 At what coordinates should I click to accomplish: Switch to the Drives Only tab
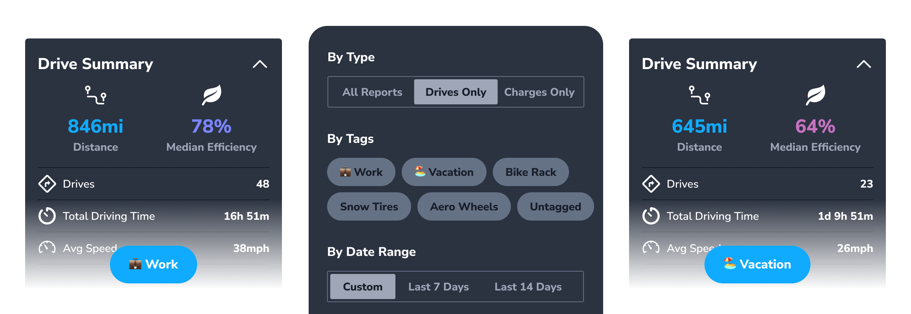coord(455,92)
